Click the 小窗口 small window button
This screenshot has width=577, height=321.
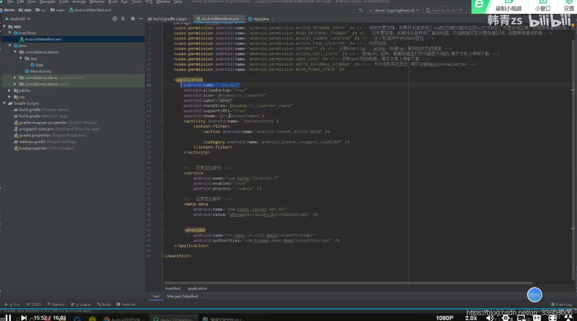[542, 6]
